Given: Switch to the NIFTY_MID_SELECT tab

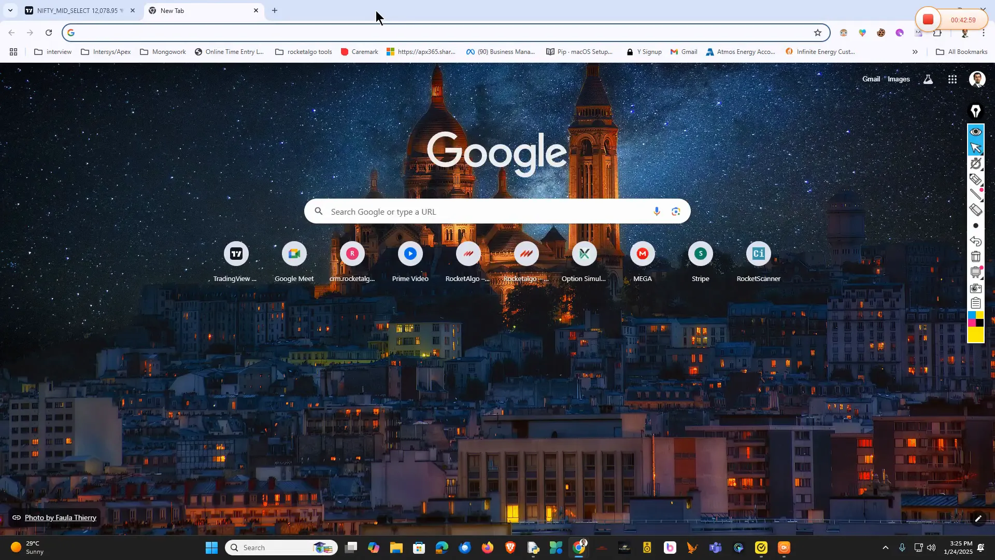Looking at the screenshot, I should (78, 10).
